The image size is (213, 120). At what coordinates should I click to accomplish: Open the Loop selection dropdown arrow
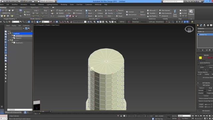click(x=39, y=10)
